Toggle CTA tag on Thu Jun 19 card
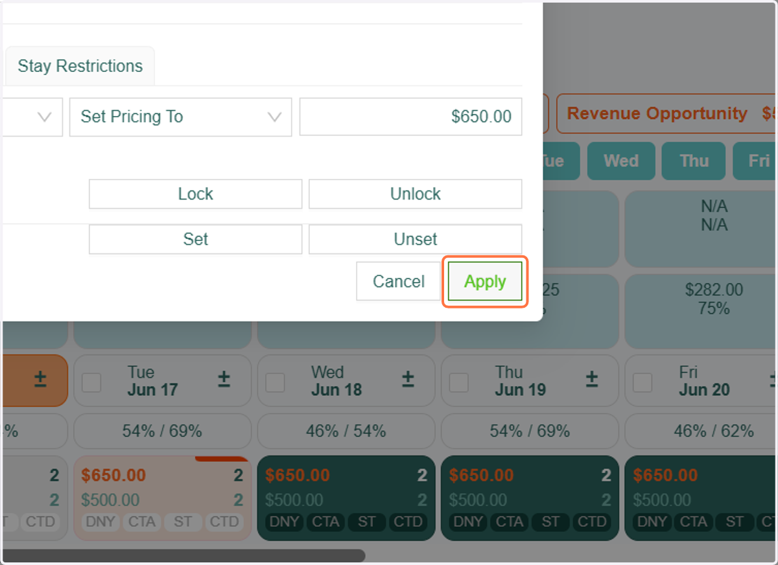778x565 pixels. (509, 522)
